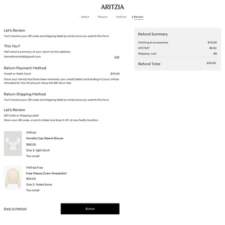Screen dimensions: 225x225
Task: Click the Wilfred Free brand label
Action: (34, 167)
